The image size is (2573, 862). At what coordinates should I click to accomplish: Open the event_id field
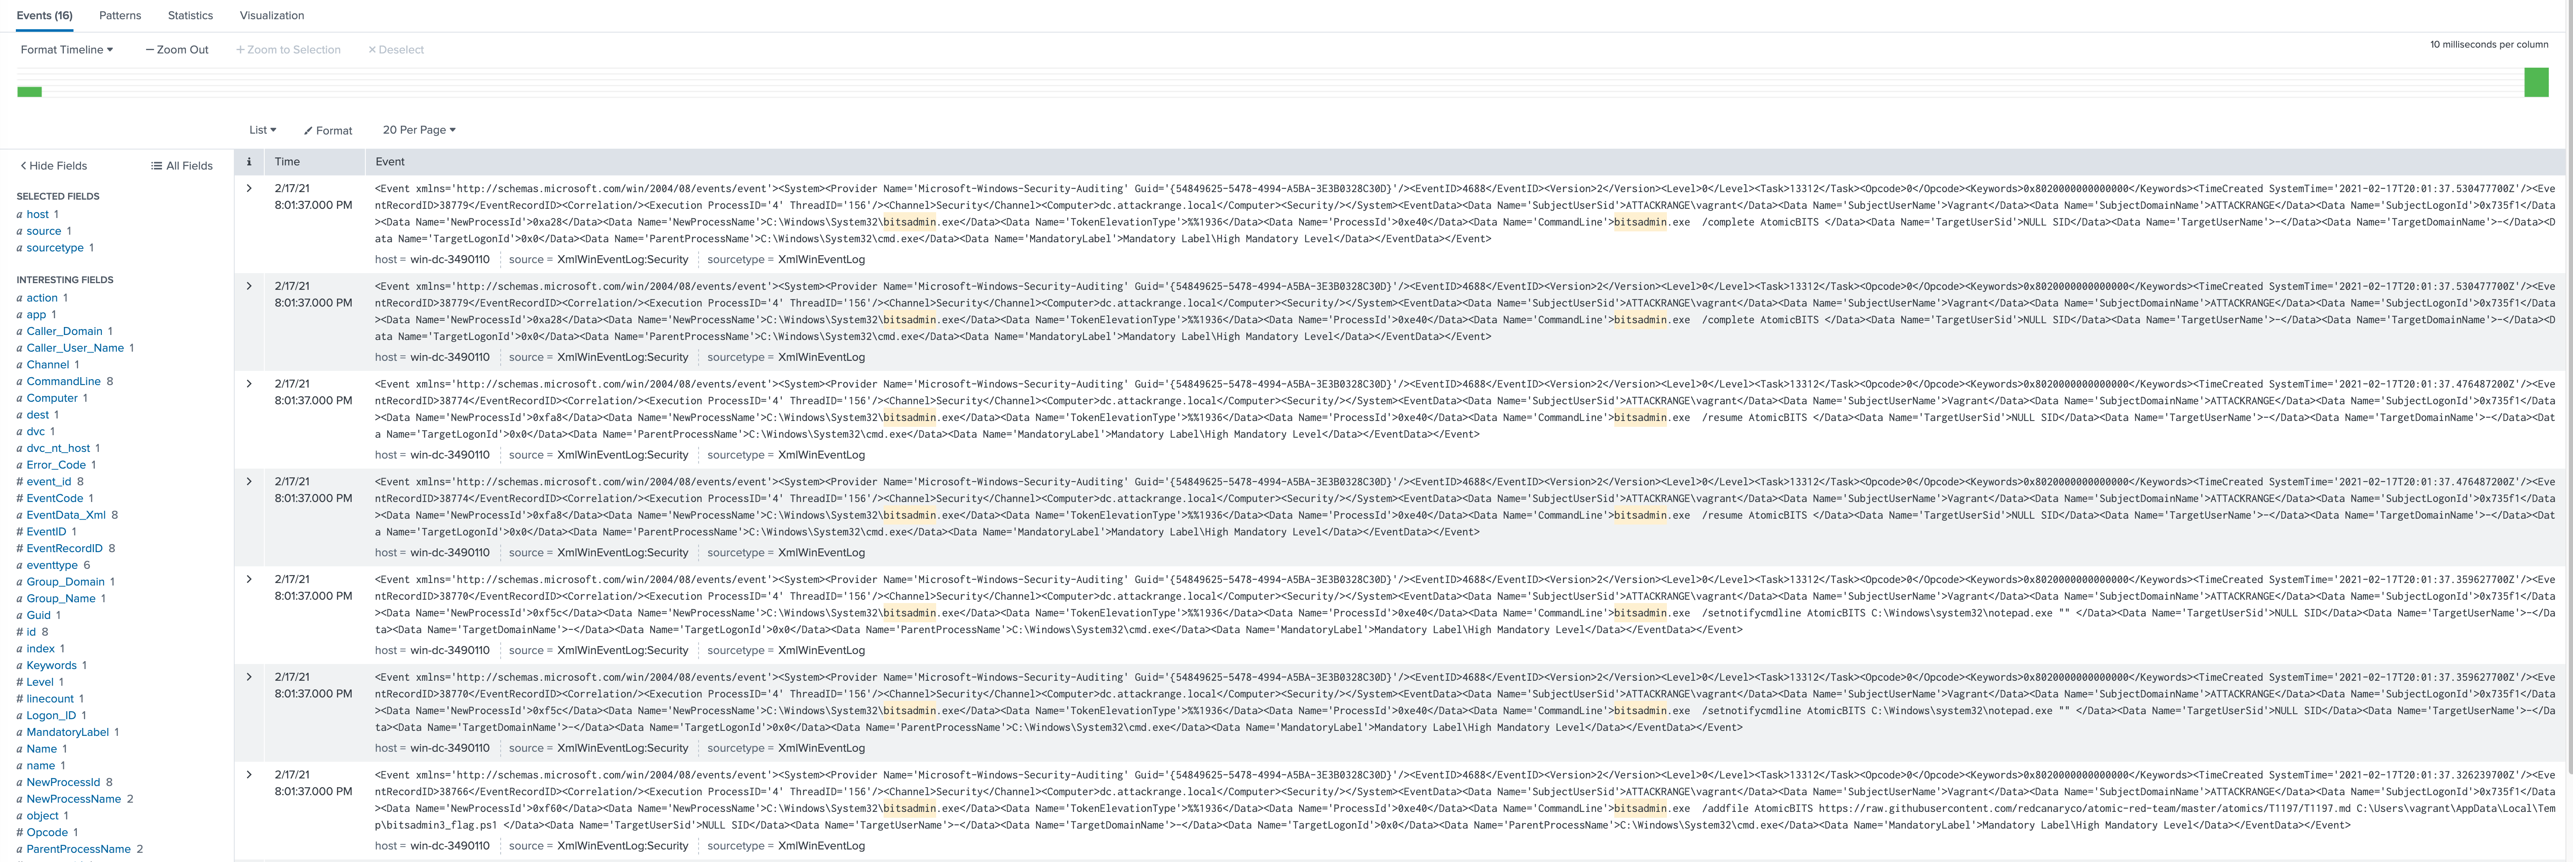point(49,482)
